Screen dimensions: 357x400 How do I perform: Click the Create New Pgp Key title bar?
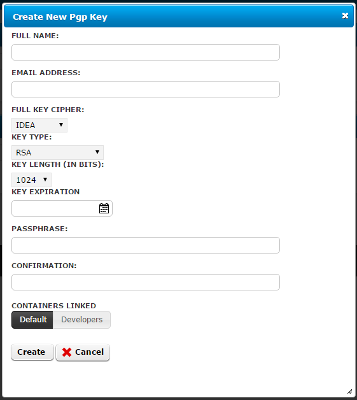click(x=179, y=16)
